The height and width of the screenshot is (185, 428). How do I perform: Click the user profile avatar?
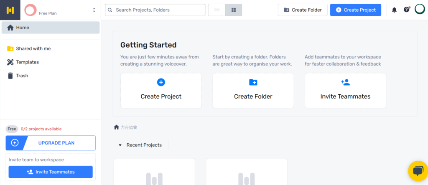coord(419,9)
